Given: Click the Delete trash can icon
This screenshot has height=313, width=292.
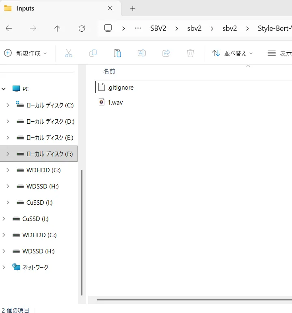Looking at the screenshot, I should click(190, 53).
